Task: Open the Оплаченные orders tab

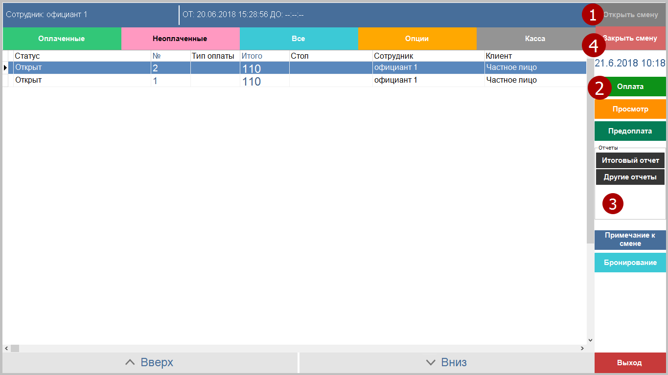Action: coord(62,39)
